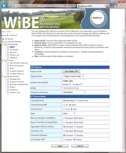Open address bar search dropdown arrow
Image resolution: width=126 pixels, height=153 pixels.
pos(67,6)
